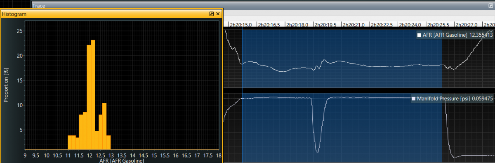Viewport: 495px width, 163px height.
Task: Click time ruler mark 2h20:24.0
Action: [x=410, y=25]
